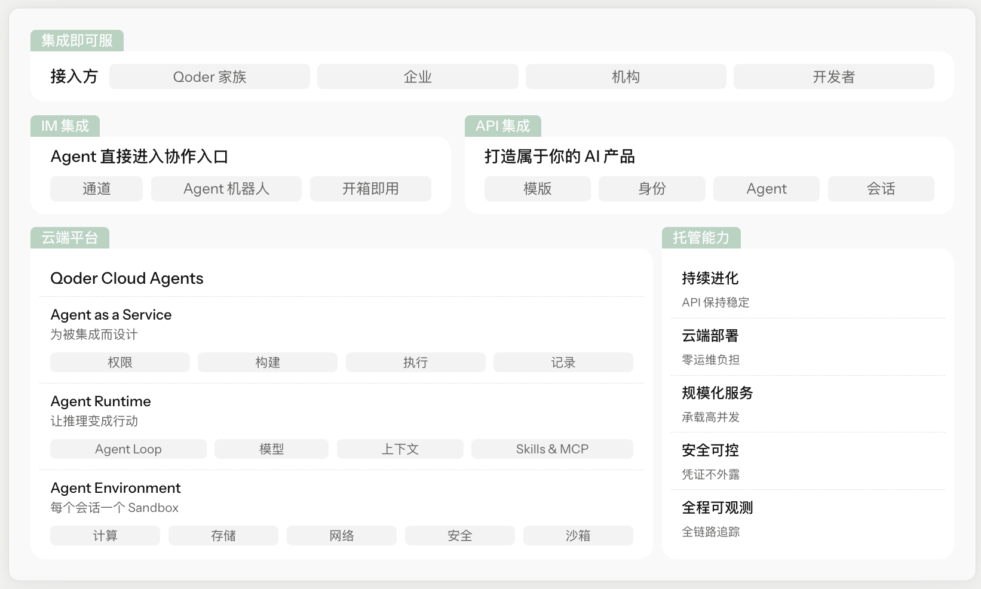
Task: Open the IM 集成 tab label
Action: coord(65,126)
